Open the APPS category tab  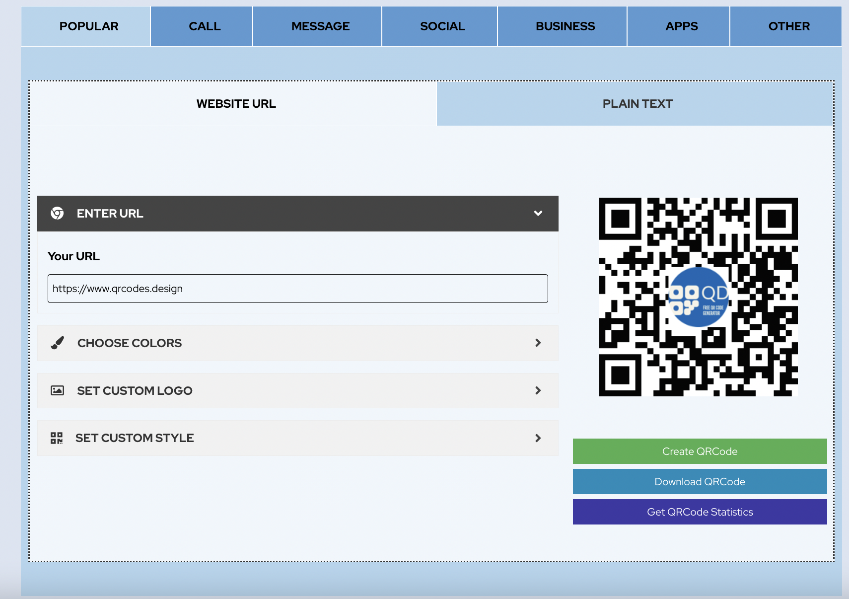tap(679, 26)
